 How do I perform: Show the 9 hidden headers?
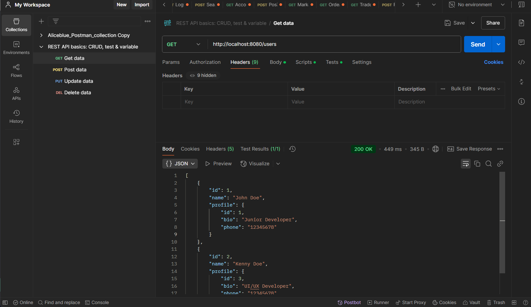point(203,75)
